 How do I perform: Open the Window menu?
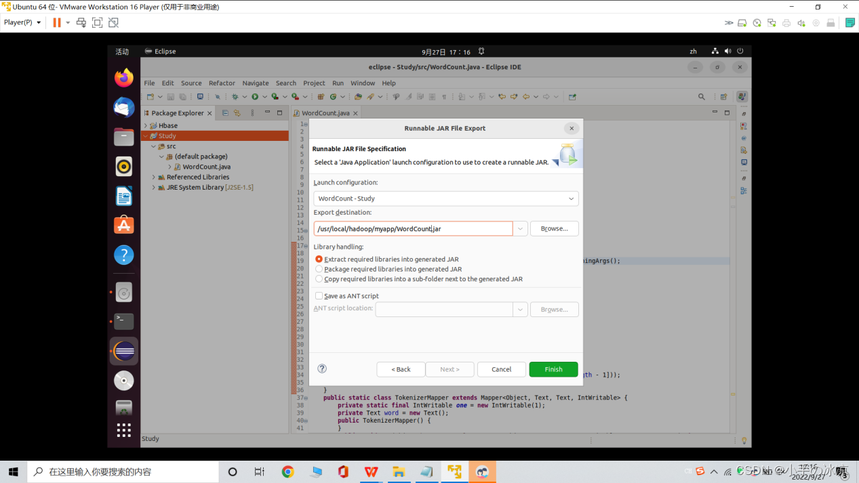(x=363, y=83)
